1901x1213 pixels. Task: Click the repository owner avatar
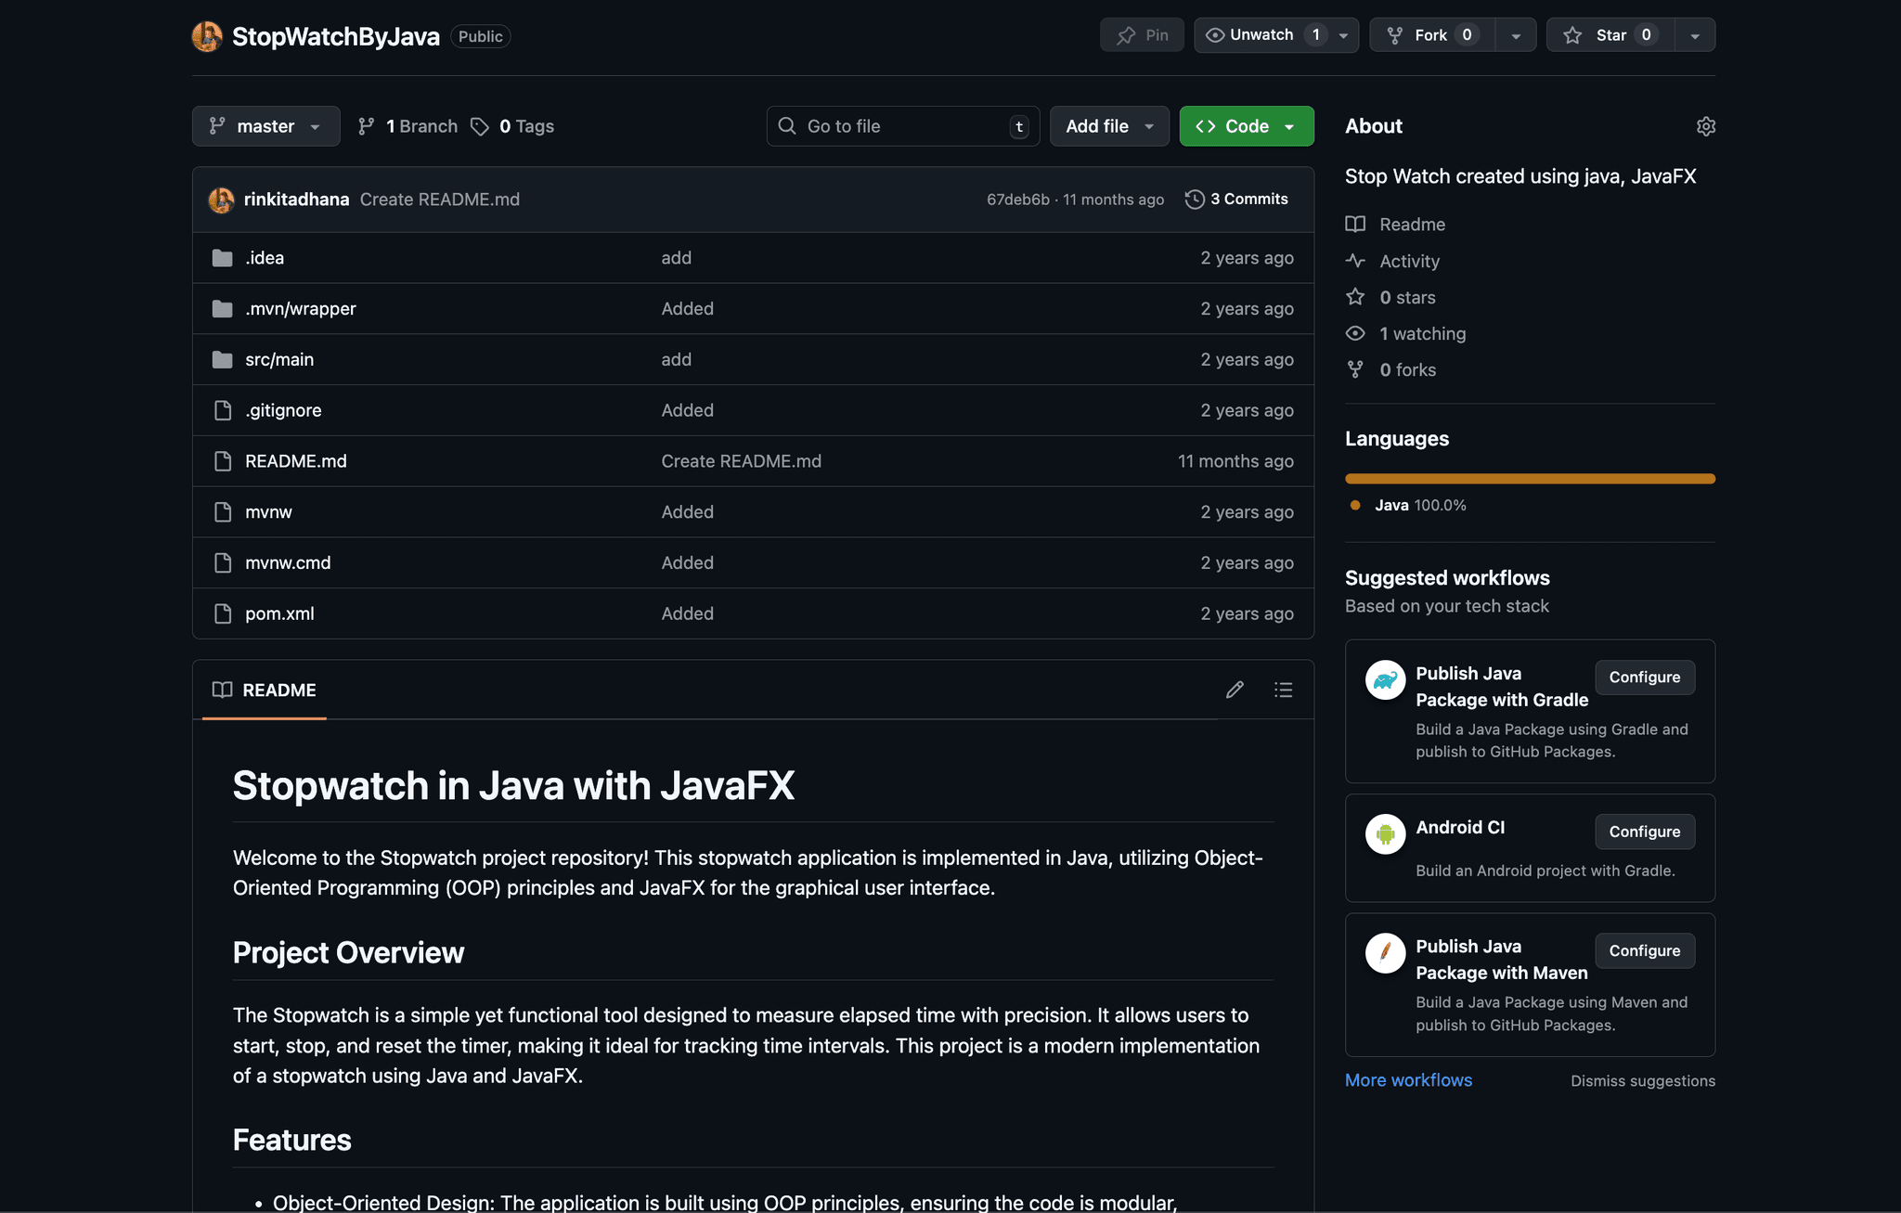coord(207,36)
